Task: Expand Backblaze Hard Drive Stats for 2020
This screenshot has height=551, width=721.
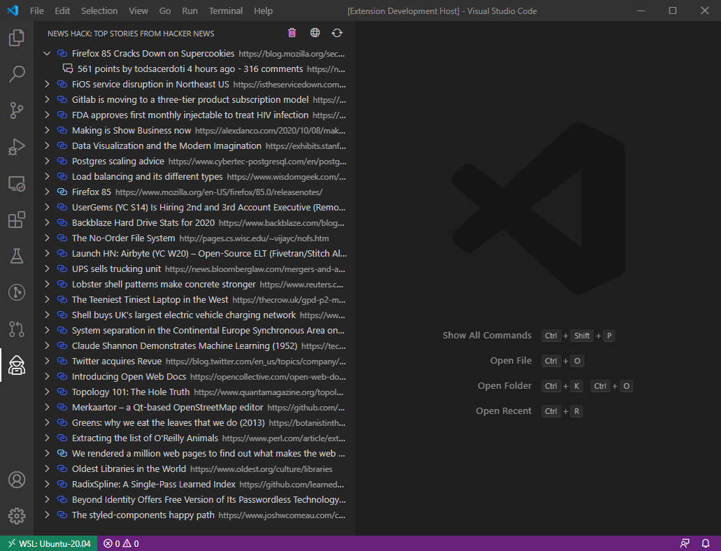Action: coord(47,222)
